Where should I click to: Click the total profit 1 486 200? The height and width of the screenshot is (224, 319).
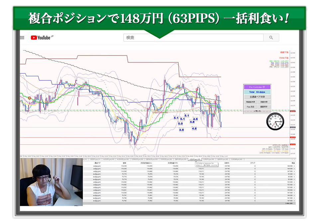tap(289, 203)
